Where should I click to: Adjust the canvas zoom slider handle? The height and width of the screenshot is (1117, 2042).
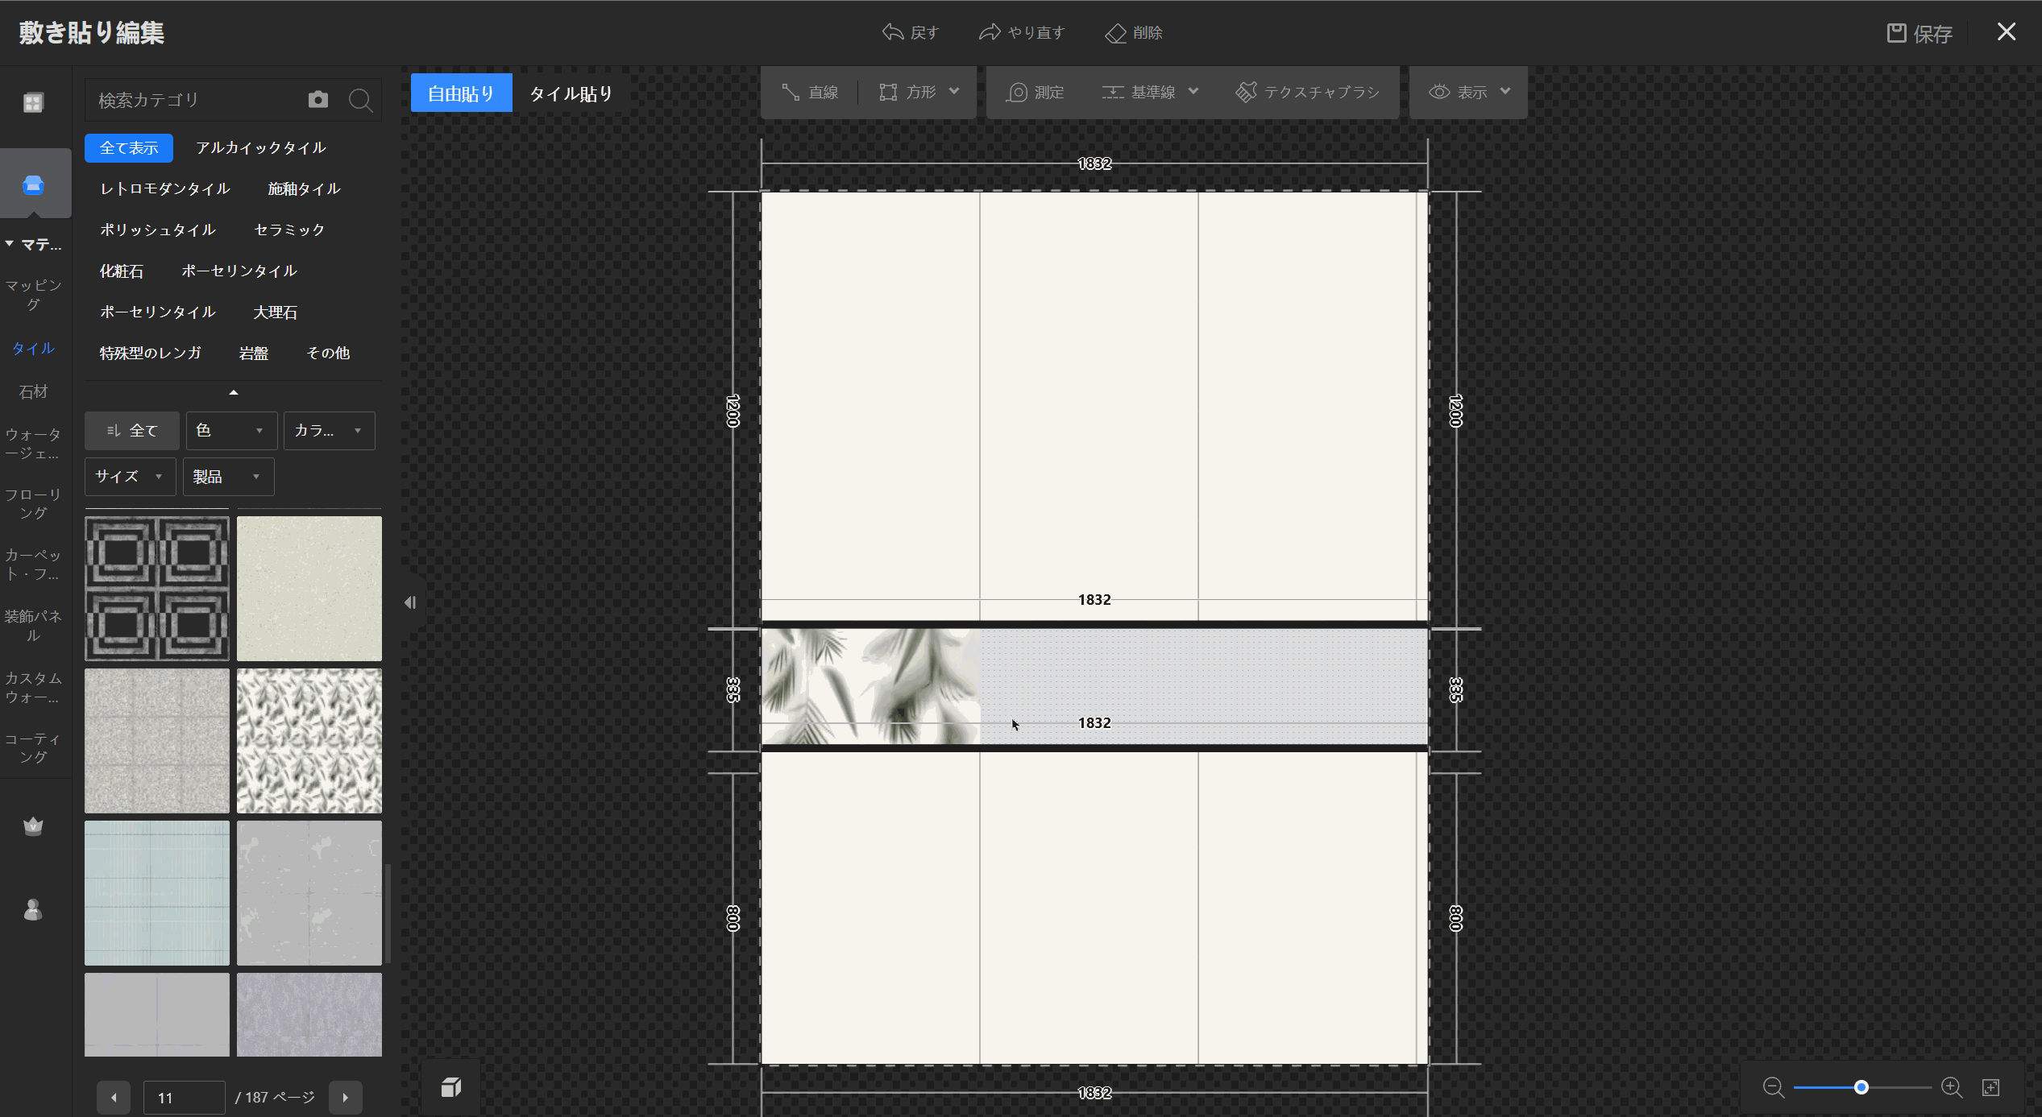tap(1861, 1087)
